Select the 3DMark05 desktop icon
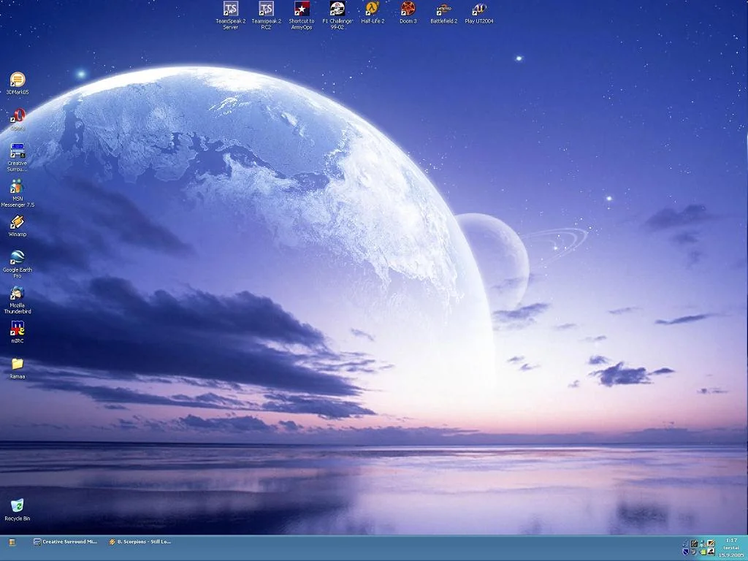Image resolution: width=748 pixels, height=561 pixels. click(x=18, y=80)
